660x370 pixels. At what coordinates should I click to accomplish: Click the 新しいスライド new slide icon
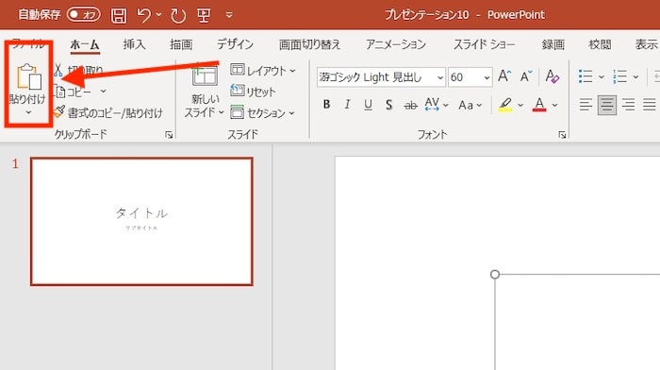point(205,76)
